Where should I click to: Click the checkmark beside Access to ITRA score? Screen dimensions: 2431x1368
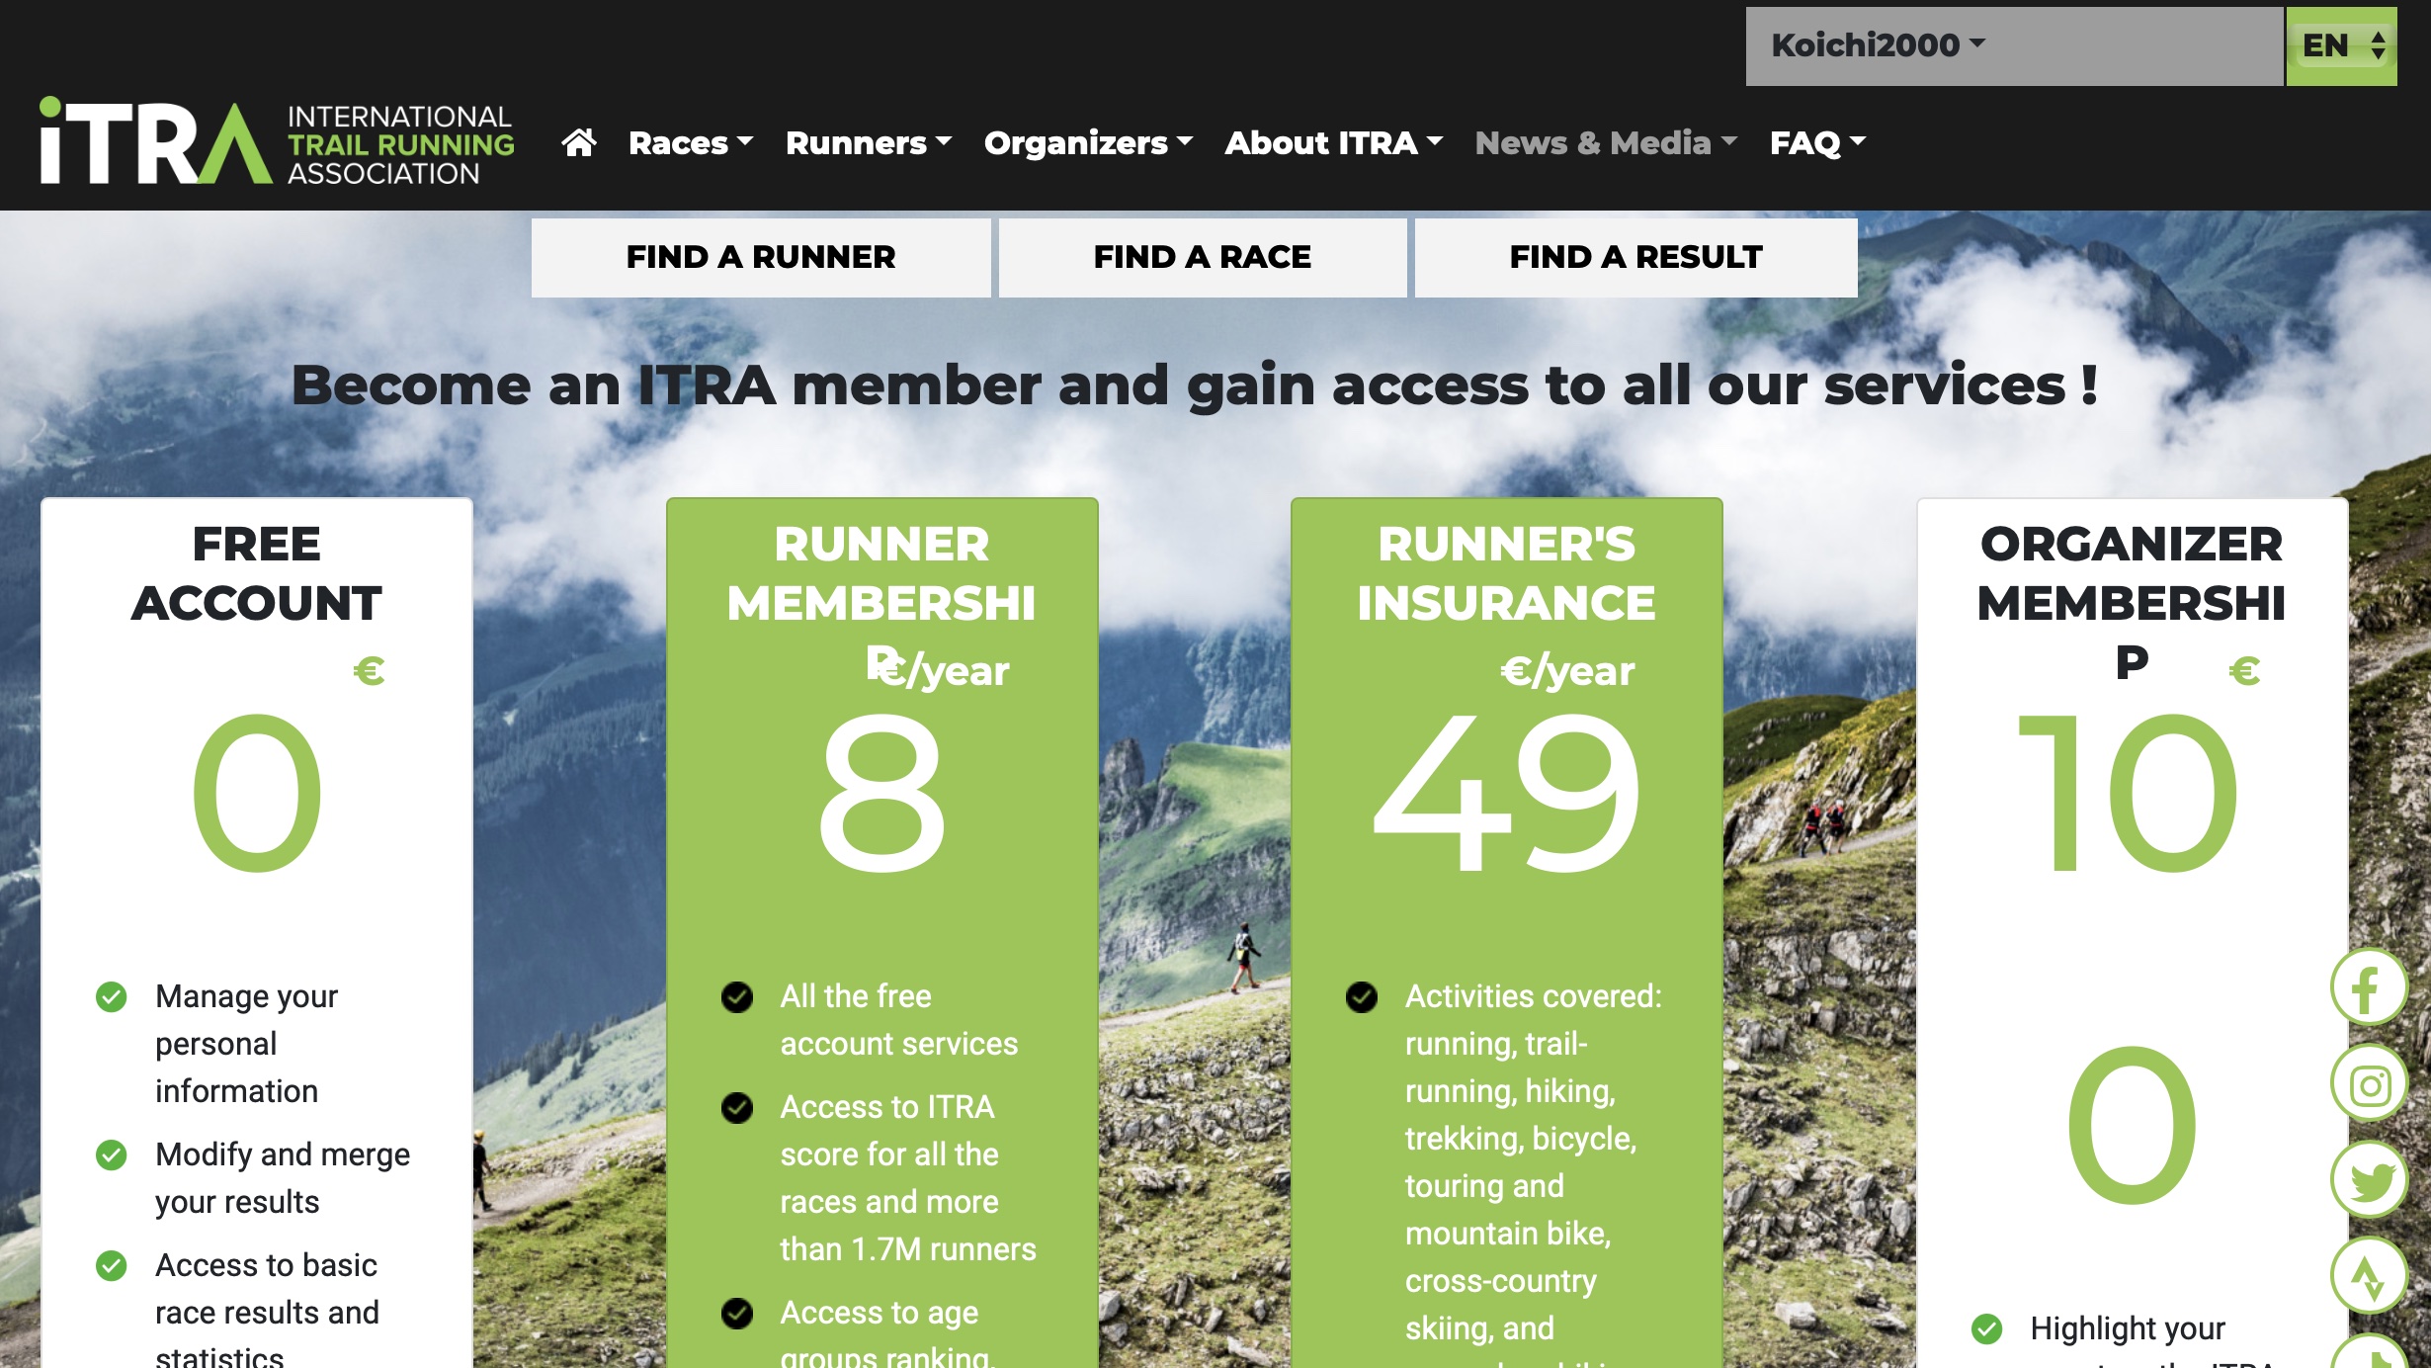(737, 1107)
